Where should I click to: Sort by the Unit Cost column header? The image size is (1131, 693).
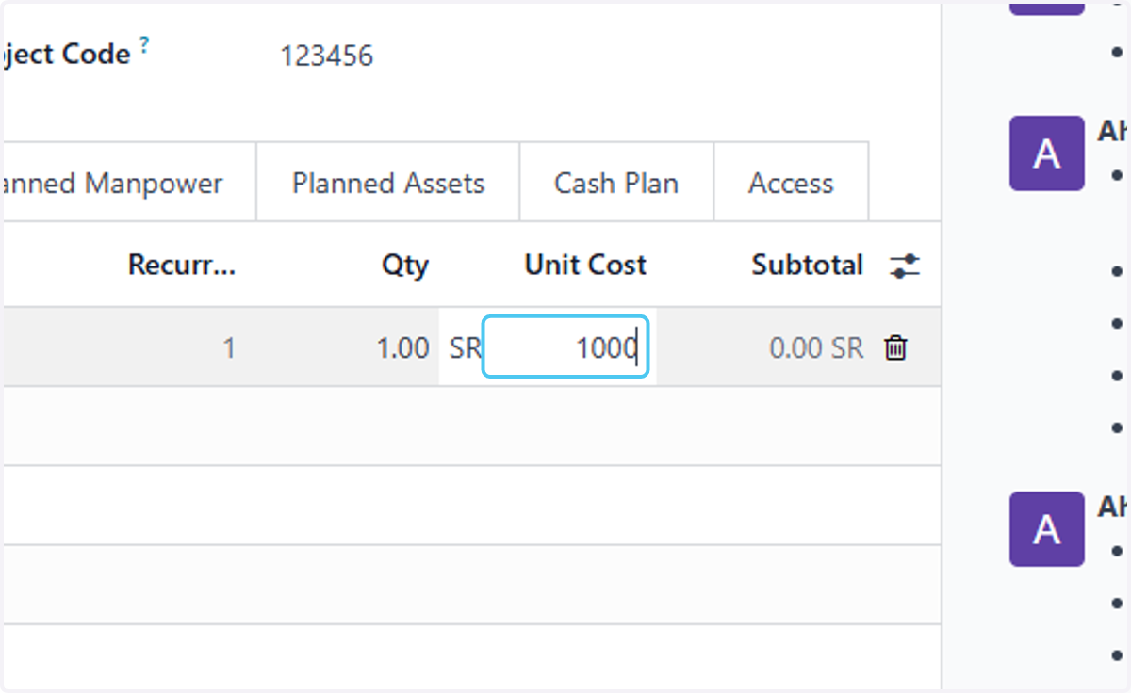click(585, 266)
